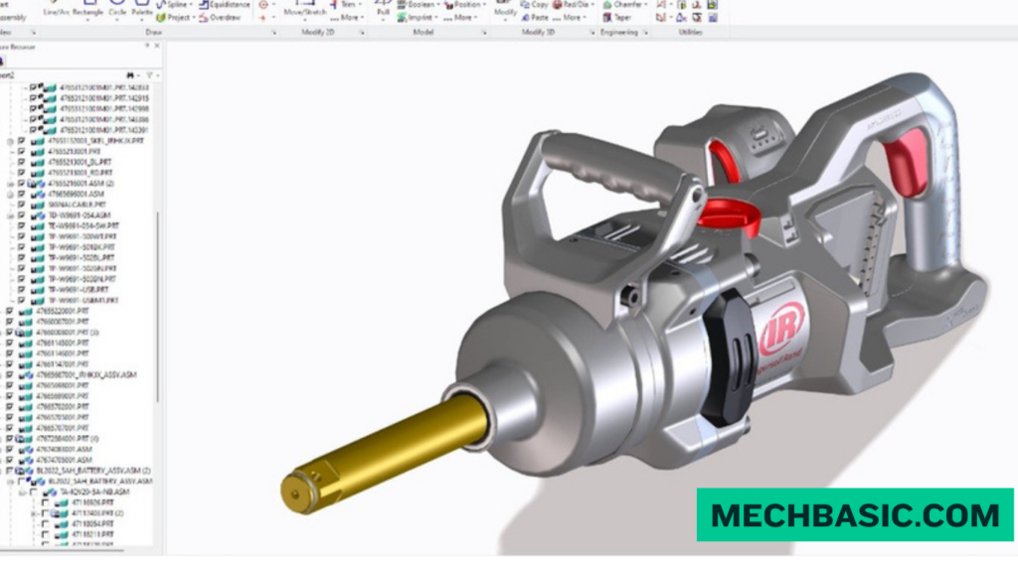Image resolution: width=1018 pixels, height=572 pixels.
Task: Click the rightmost lower Utilities icon
Action: 712,18
